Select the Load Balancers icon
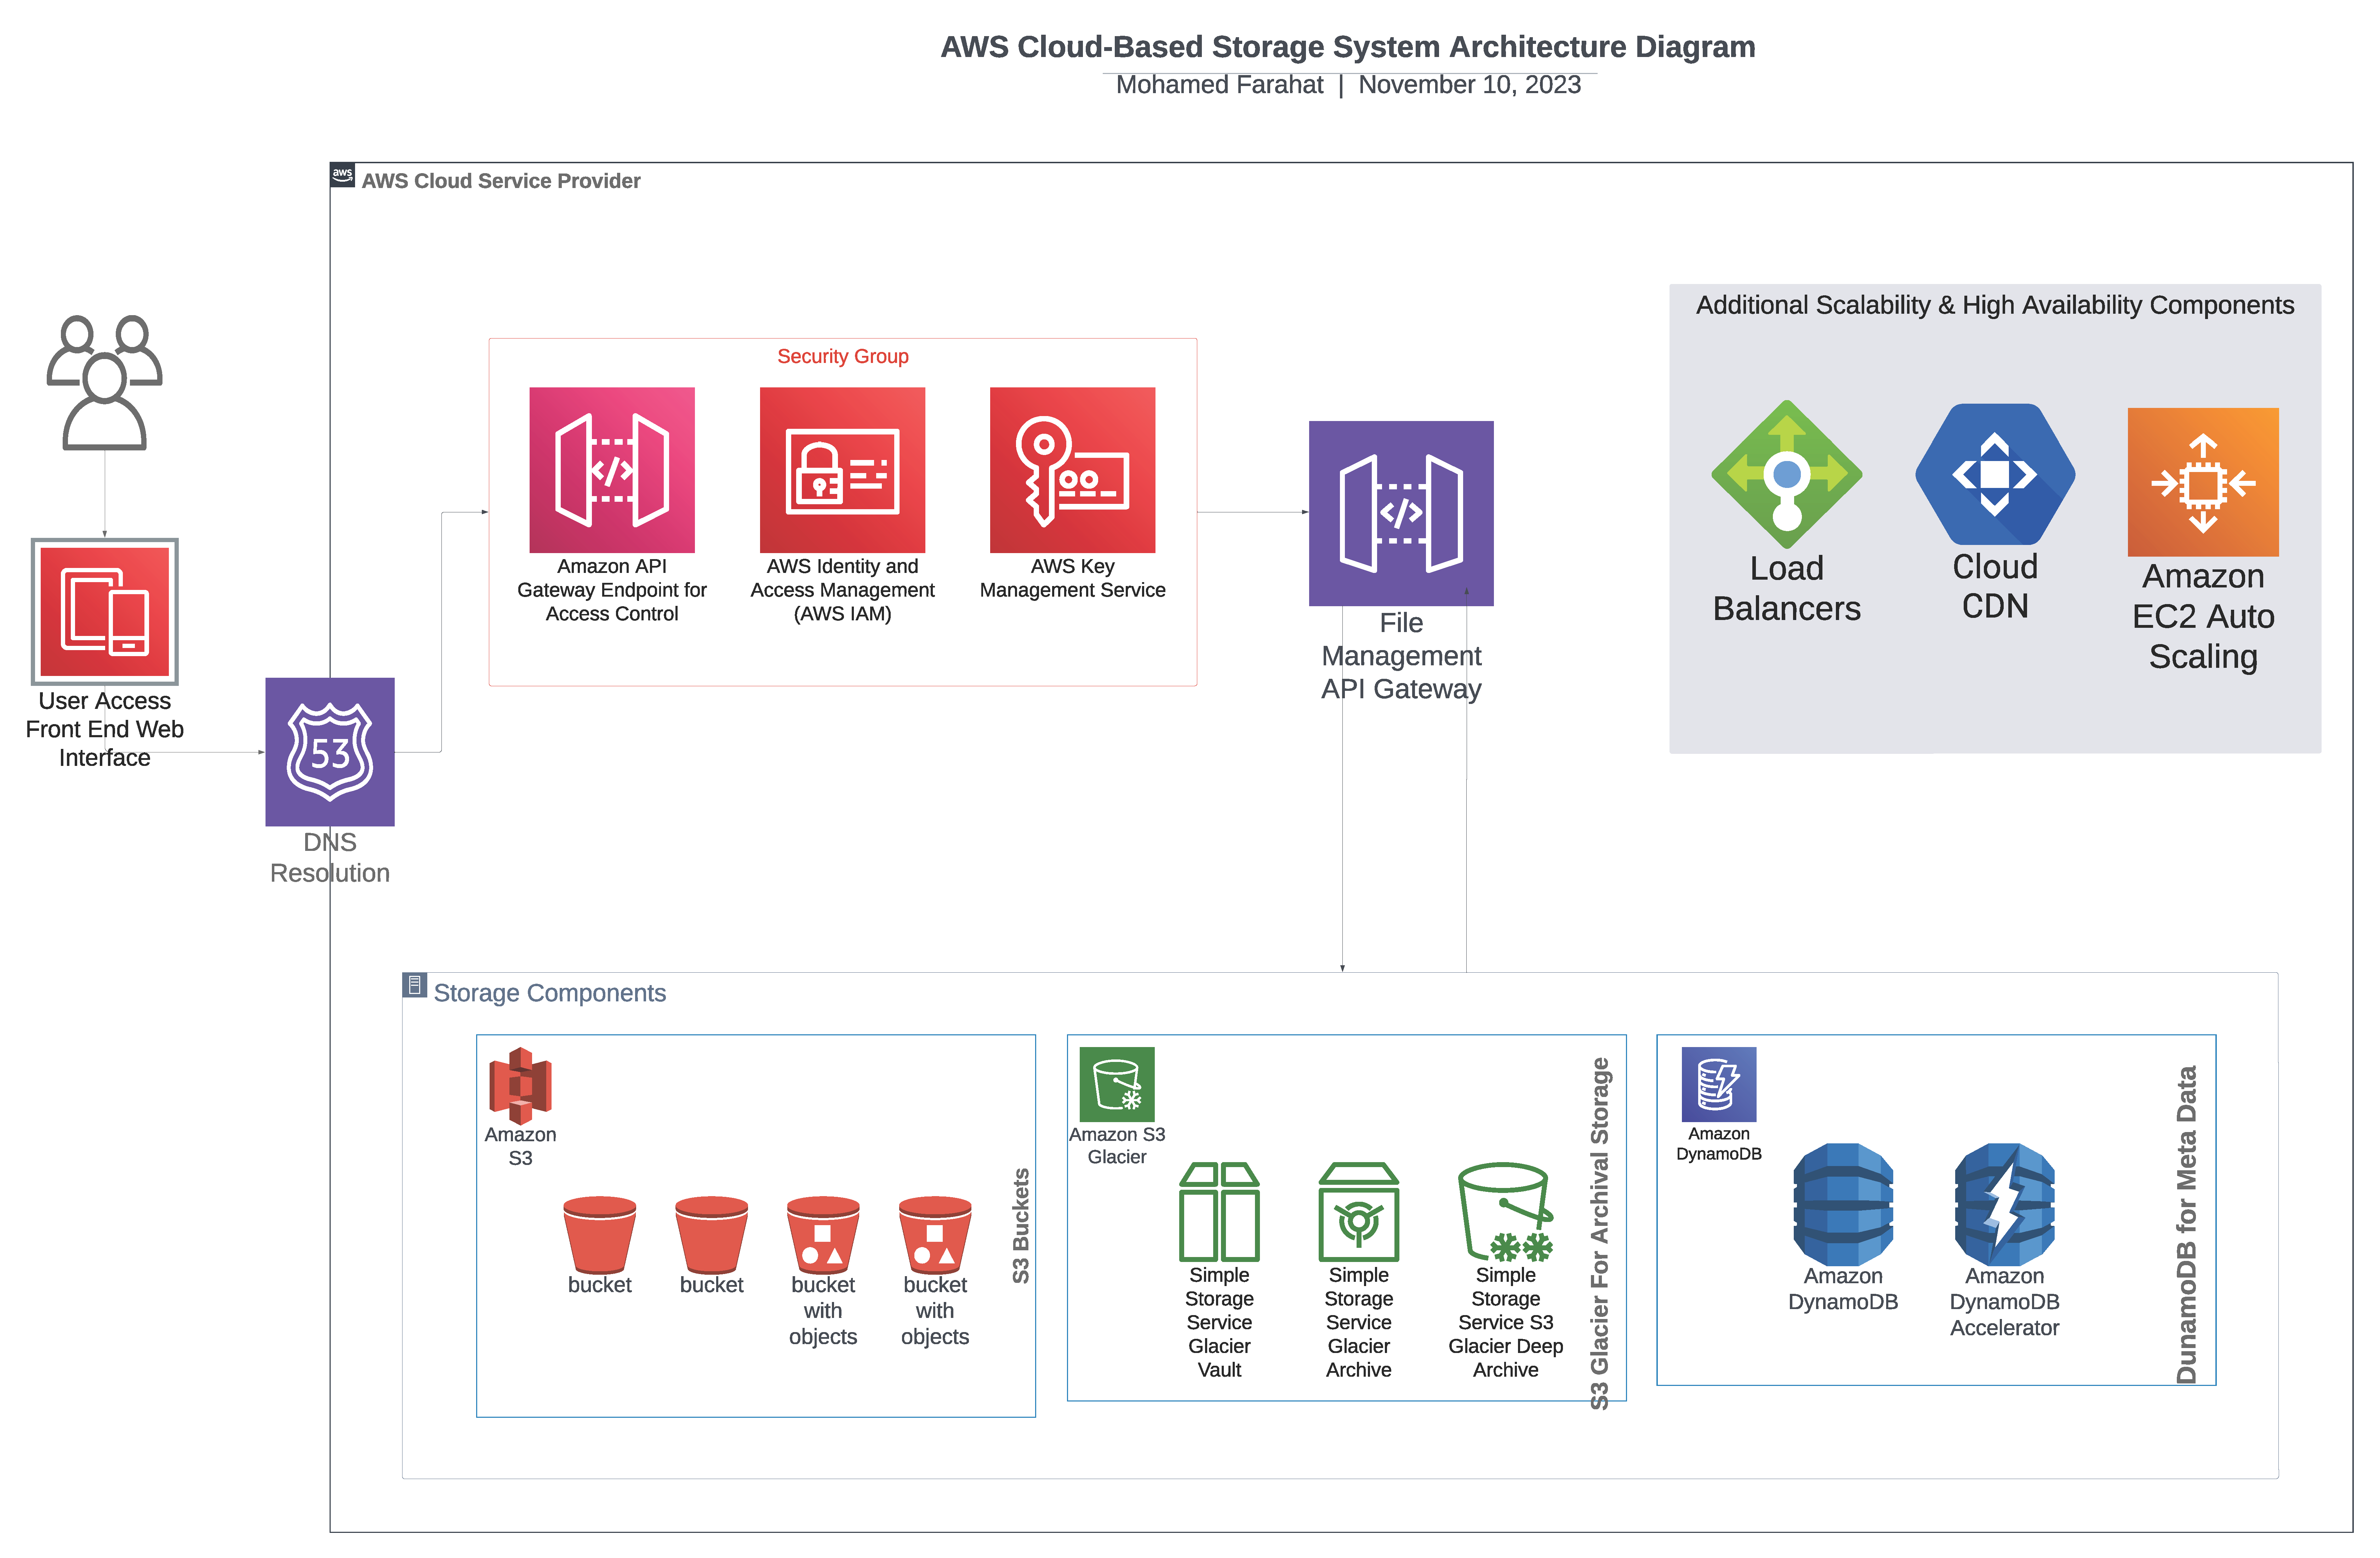The height and width of the screenshot is (1558, 2380). 1787,474
